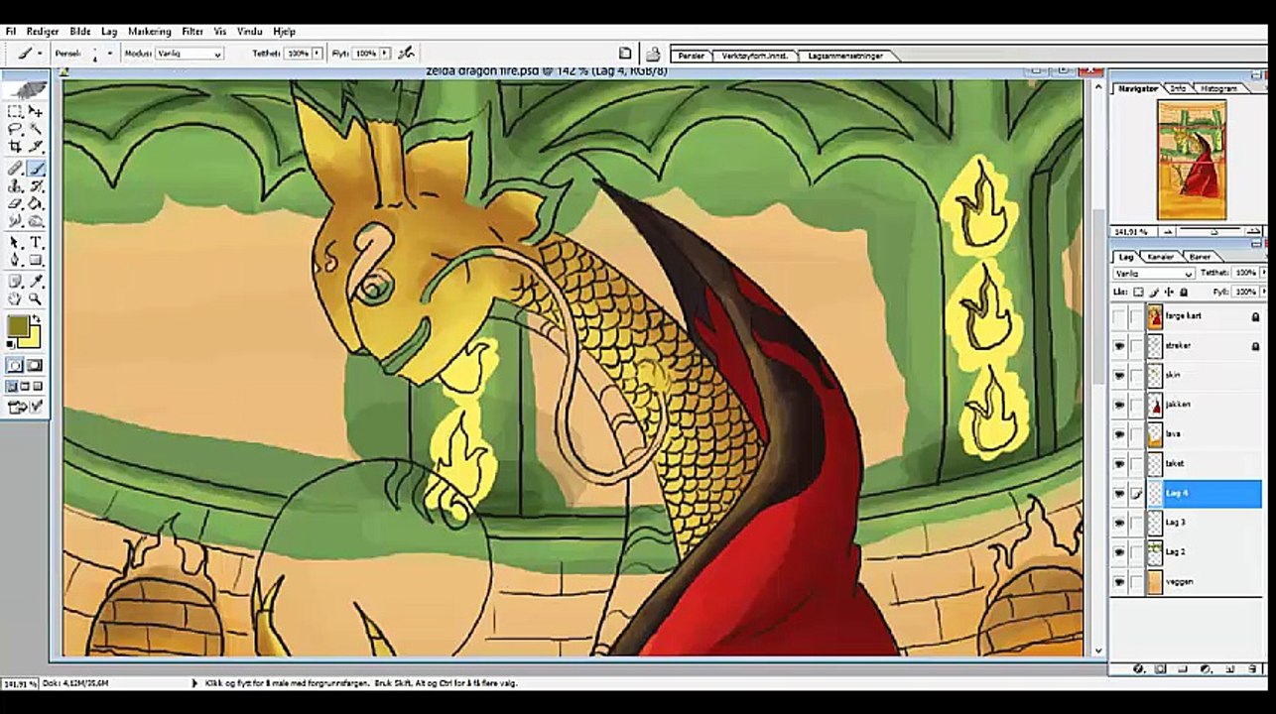1276x714 pixels.
Task: Click the zoom percentage field in status bar
Action: point(20,684)
